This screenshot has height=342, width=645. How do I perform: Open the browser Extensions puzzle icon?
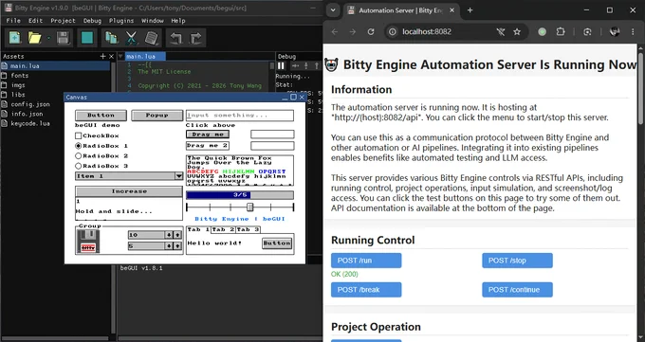561,31
